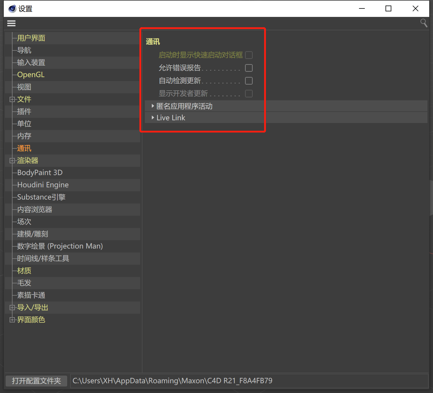
Task: Select 场次 category
Action: coord(24,222)
